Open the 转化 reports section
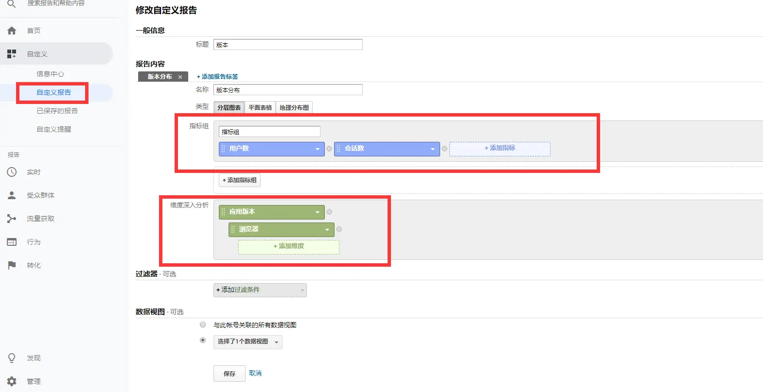This screenshot has height=392, width=763. (34, 265)
